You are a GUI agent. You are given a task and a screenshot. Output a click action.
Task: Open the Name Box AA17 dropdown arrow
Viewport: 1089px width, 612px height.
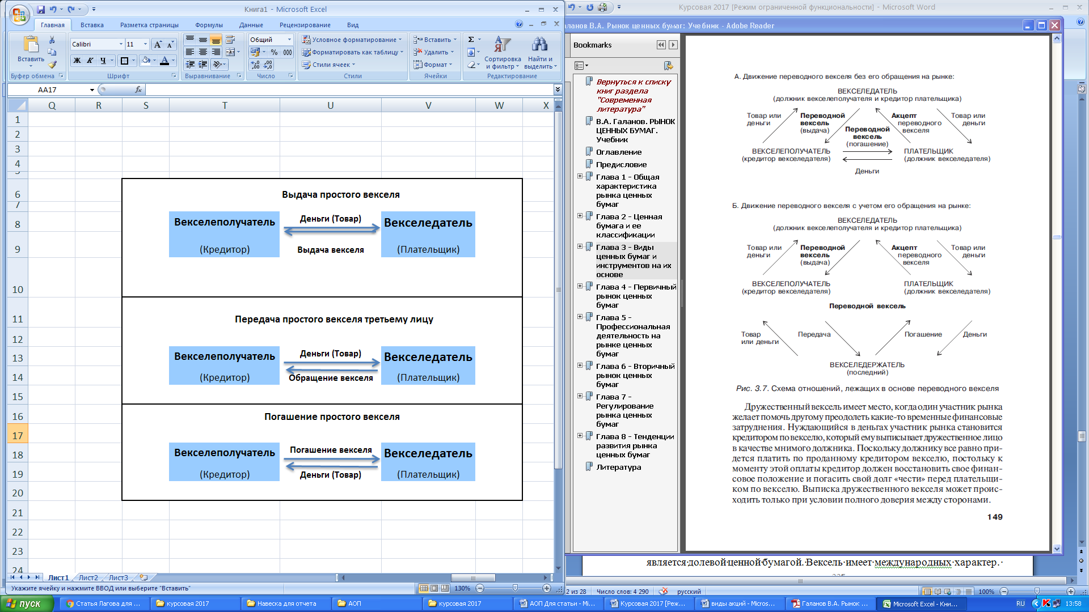[x=92, y=90]
